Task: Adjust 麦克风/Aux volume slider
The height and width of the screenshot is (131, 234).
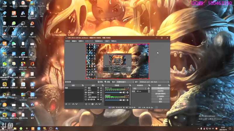Action: [x=113, y=92]
